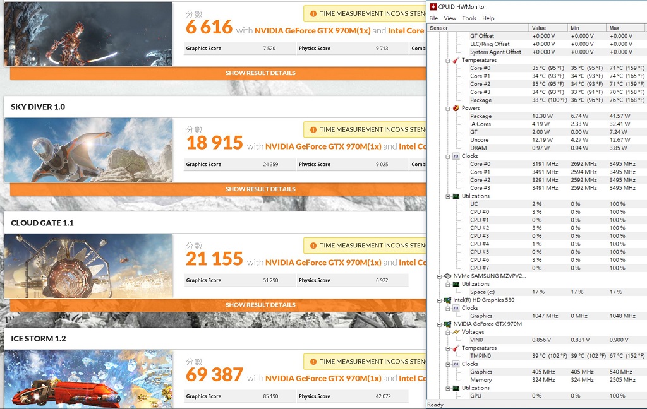Viewport: 647px width, 409px height.
Task: Click the Sky Diver time measurement warning icon
Action: pyautogui.click(x=313, y=130)
